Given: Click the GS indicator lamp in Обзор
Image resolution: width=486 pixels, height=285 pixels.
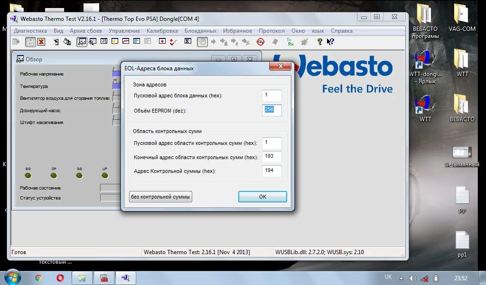Looking at the screenshot, I should click(x=79, y=176).
